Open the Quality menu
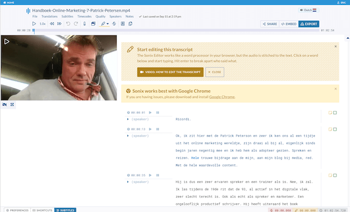 [x=101, y=16]
